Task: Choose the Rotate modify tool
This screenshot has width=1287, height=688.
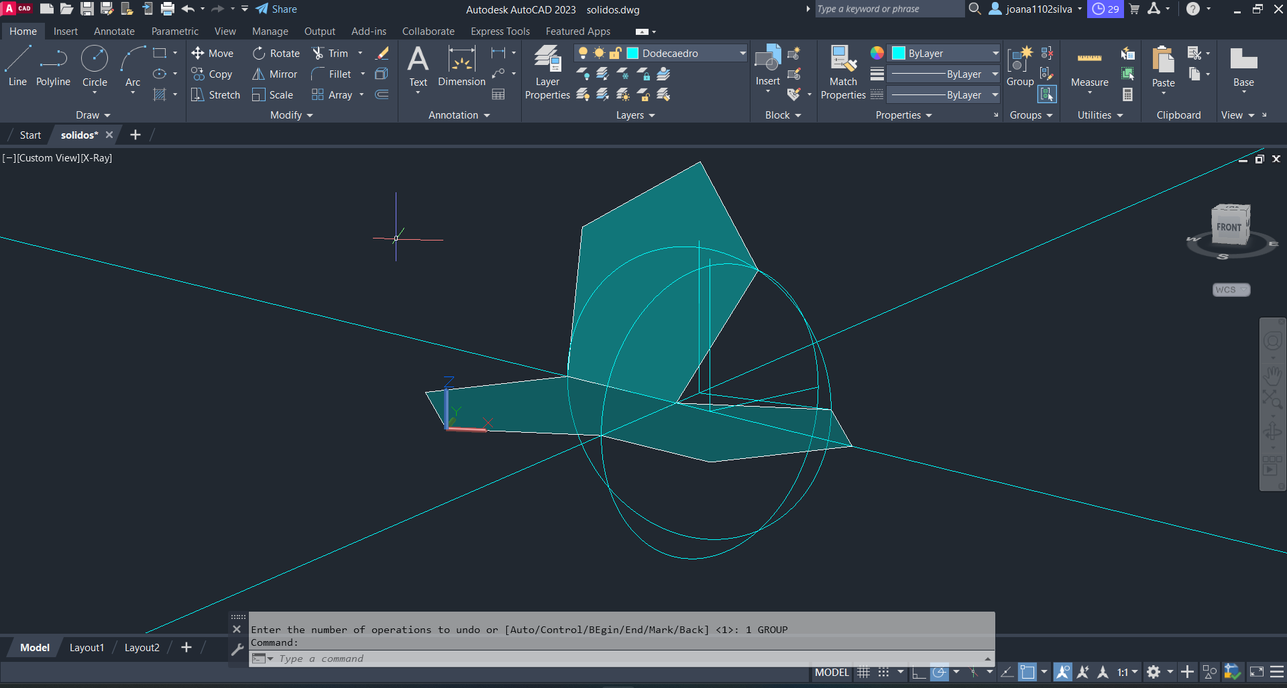Action: click(259, 54)
